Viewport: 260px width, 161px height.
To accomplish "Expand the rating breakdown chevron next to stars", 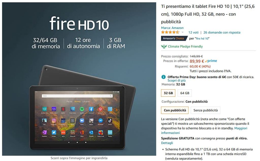I will click(183, 32).
